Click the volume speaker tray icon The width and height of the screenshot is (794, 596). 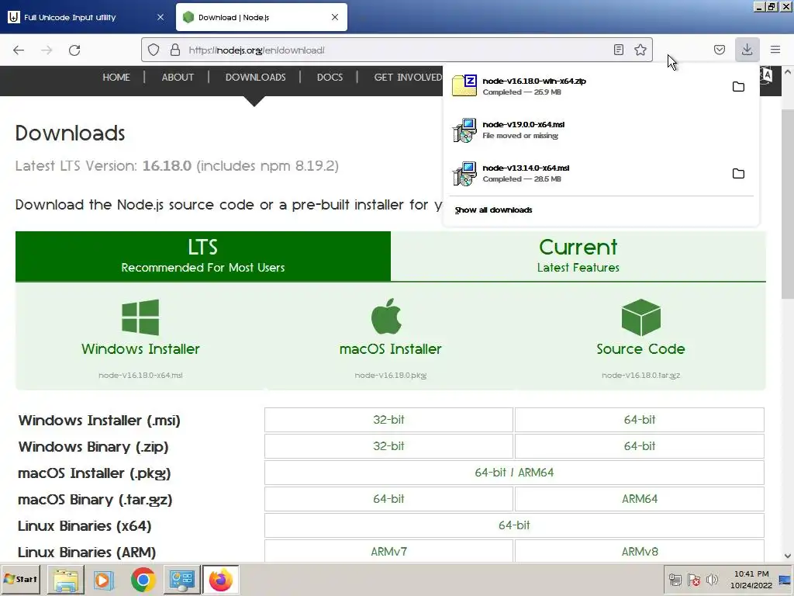712,580
